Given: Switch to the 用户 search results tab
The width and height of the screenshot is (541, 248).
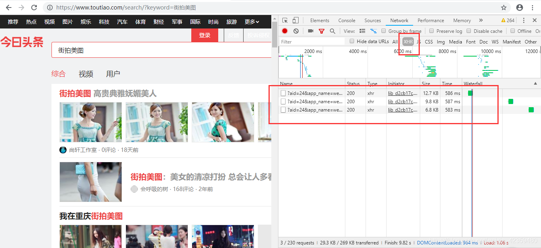Looking at the screenshot, I should click(113, 74).
